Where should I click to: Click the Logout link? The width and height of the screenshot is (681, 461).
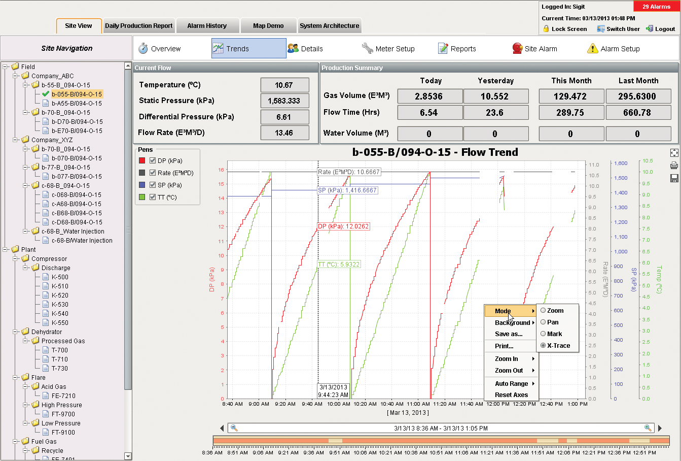coord(660,29)
